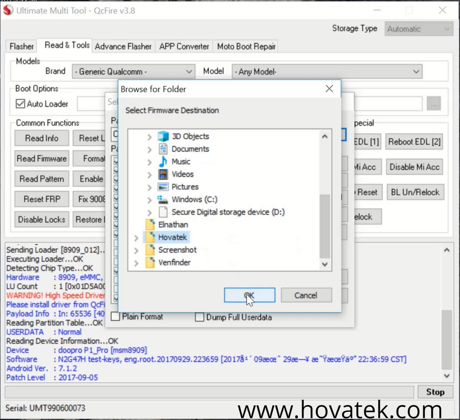
Task: Click folder tree scroll down arrow
Action: click(325, 264)
